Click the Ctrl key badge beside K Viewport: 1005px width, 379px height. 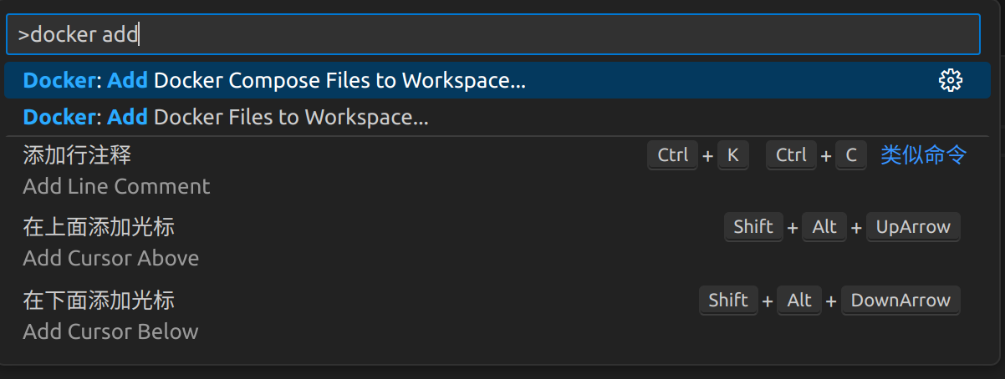pyautogui.click(x=673, y=155)
